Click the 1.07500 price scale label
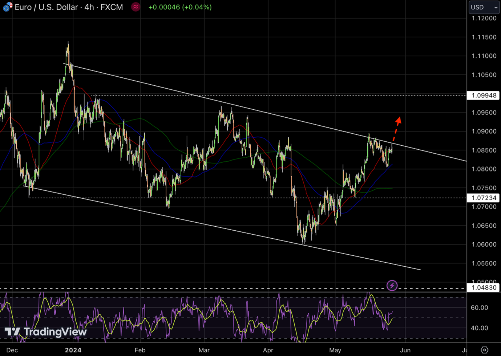This screenshot has width=501, height=356. [484, 188]
